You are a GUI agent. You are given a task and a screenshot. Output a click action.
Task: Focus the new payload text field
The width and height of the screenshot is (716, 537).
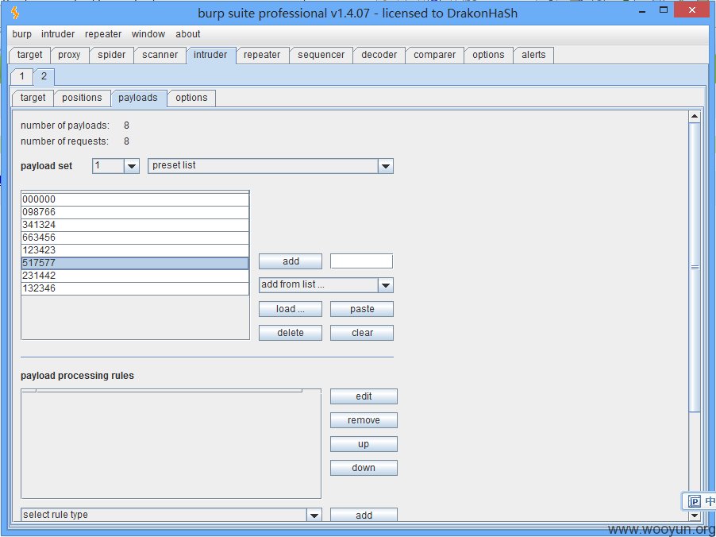point(361,261)
